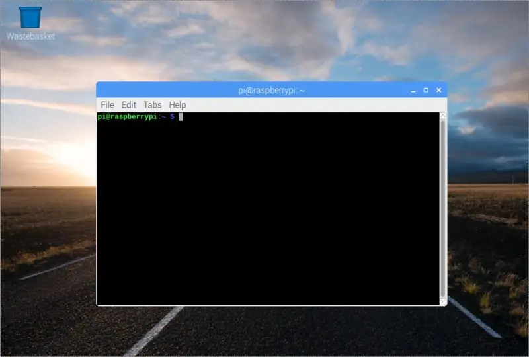
Task: Focus the terminal at the cursor block
Action: click(x=181, y=117)
